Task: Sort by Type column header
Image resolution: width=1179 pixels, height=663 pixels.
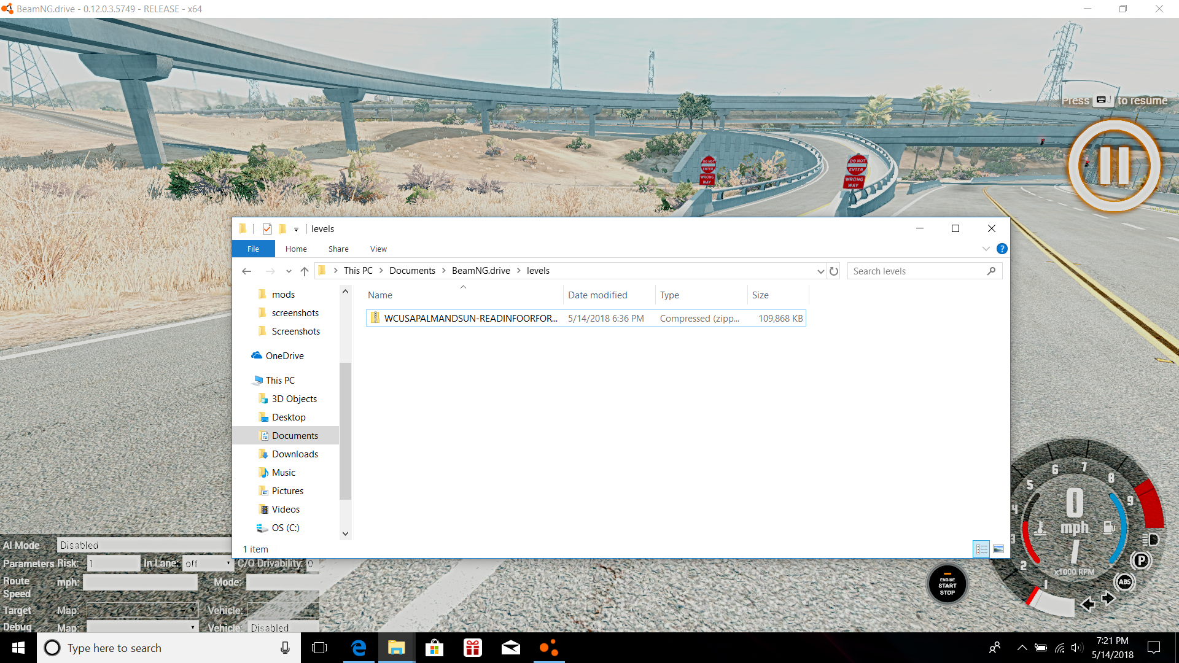Action: coord(701,295)
